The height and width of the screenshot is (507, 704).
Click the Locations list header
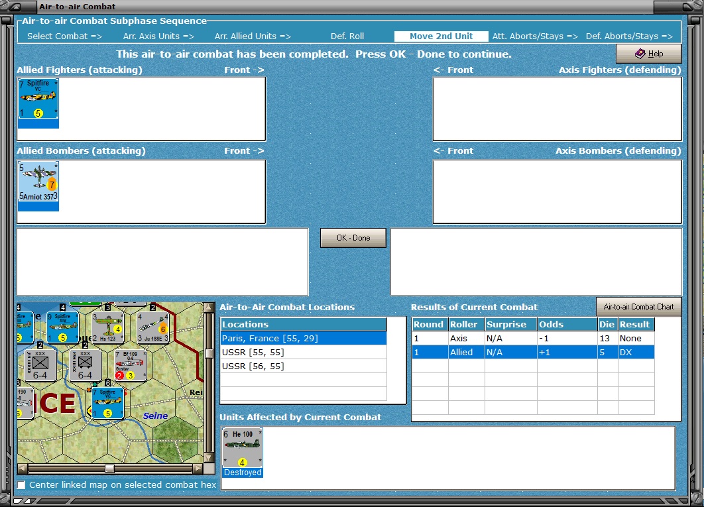(x=304, y=324)
